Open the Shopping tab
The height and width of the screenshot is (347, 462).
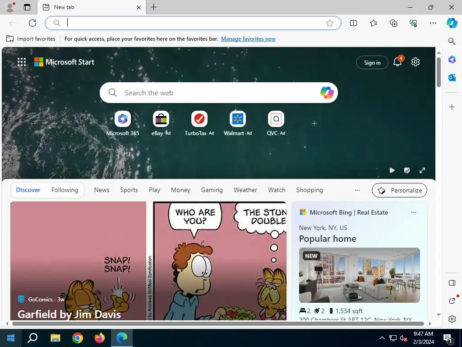click(x=310, y=190)
